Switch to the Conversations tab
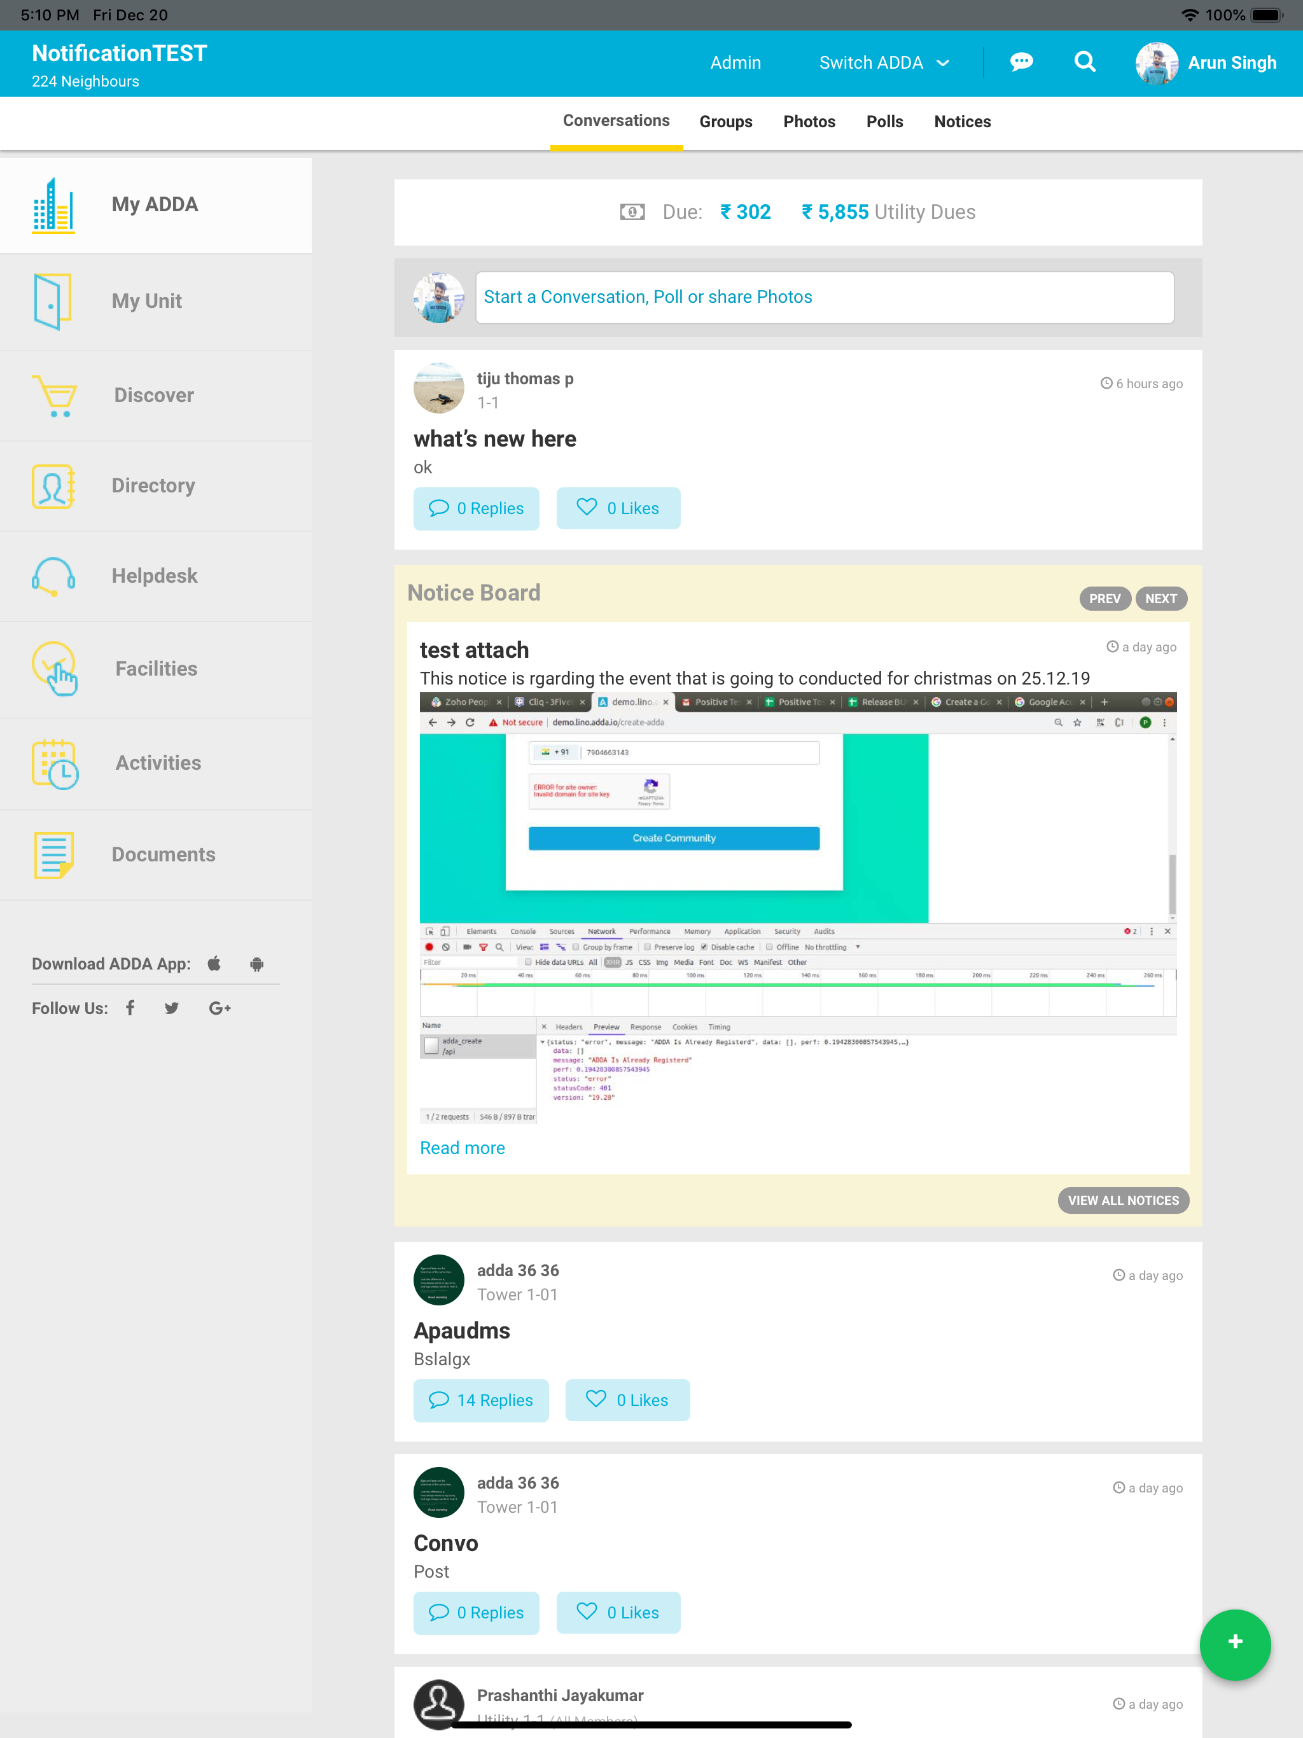 click(x=616, y=121)
